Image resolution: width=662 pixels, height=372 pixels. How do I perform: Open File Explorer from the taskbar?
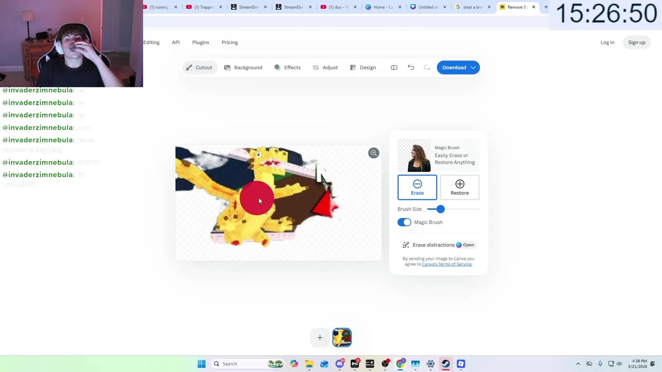coord(309,364)
